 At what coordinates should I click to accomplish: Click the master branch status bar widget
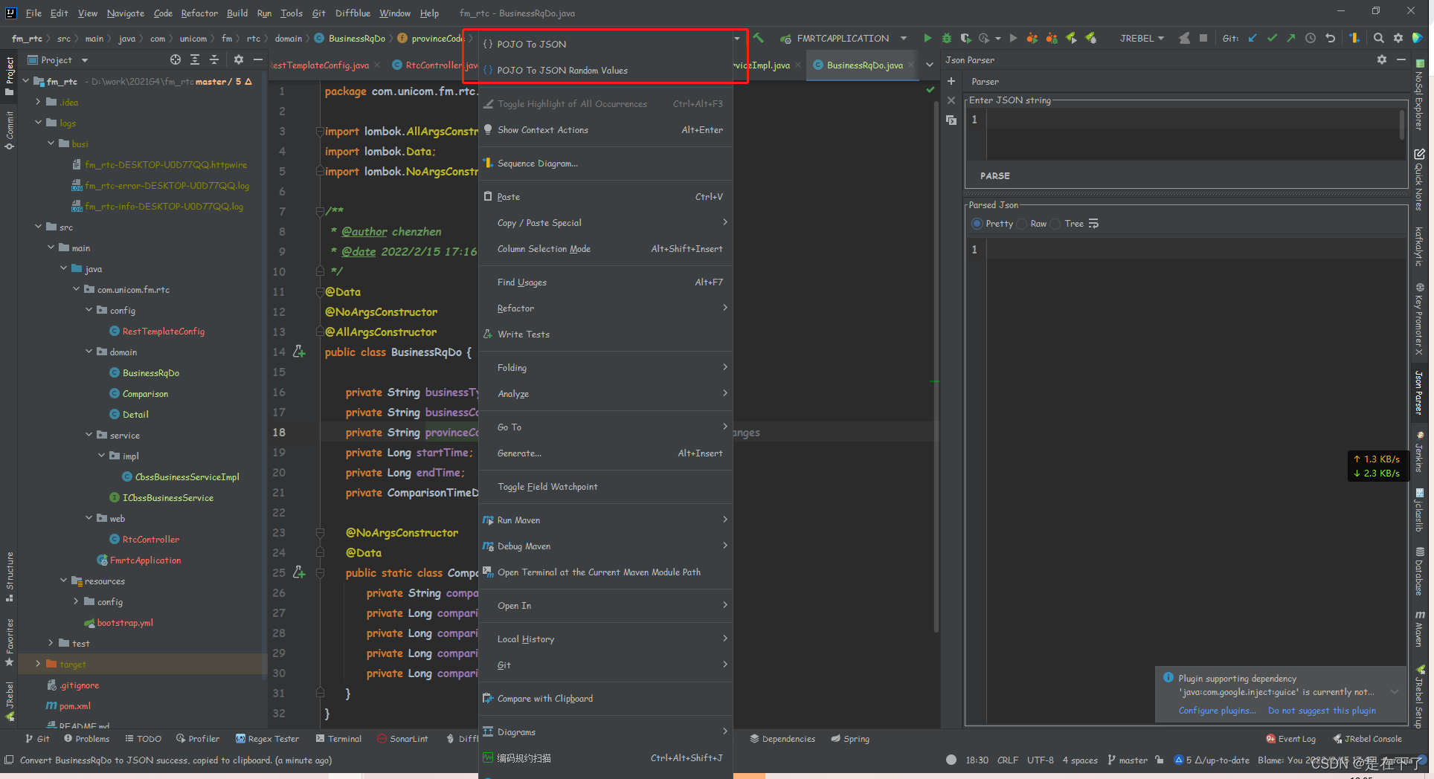pyautogui.click(x=1128, y=760)
